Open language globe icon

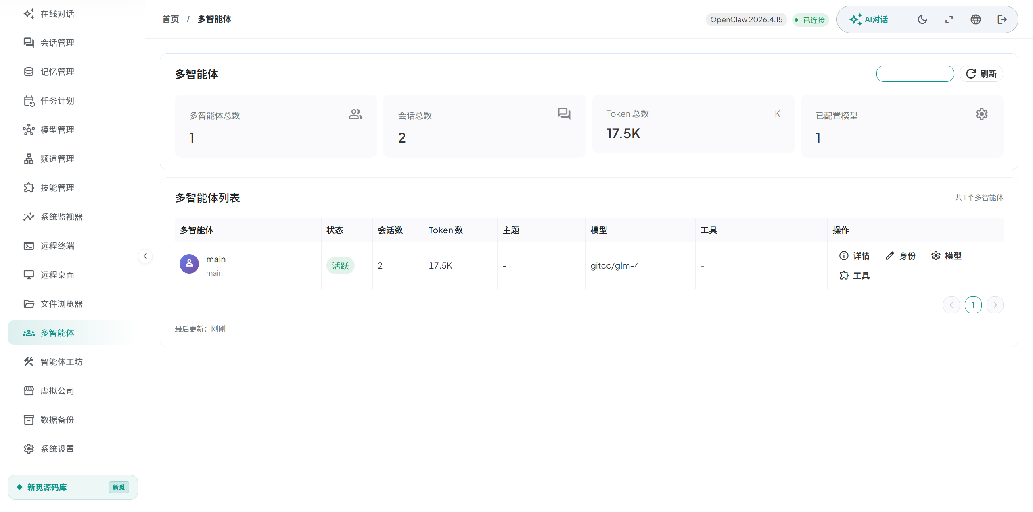(x=976, y=19)
